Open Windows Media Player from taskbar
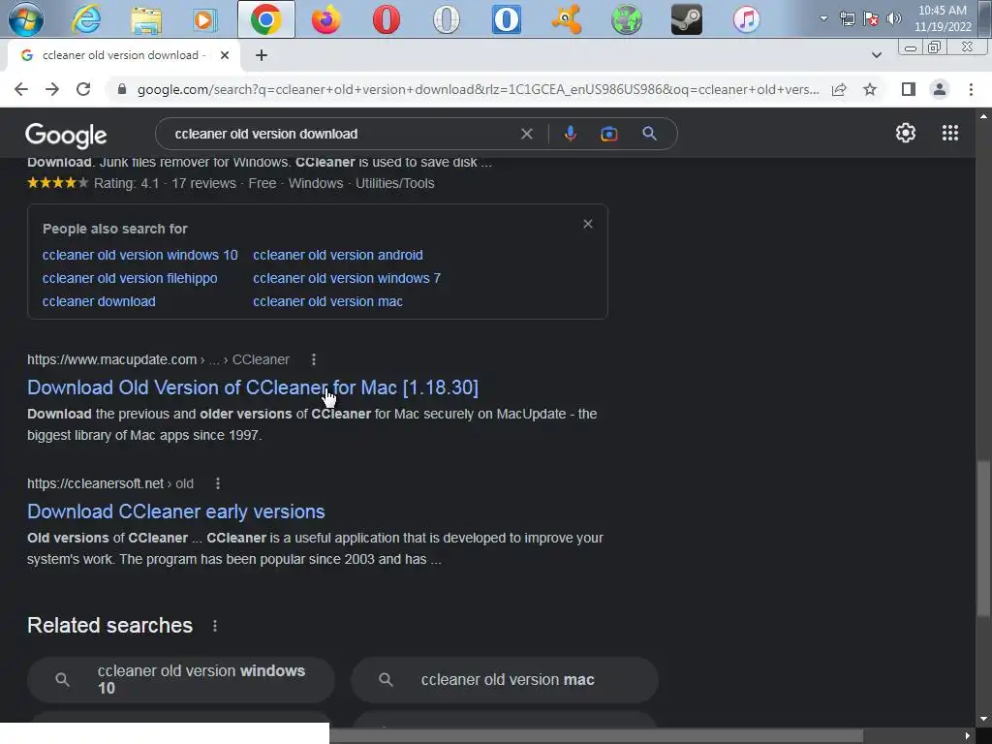This screenshot has height=744, width=992. (x=205, y=19)
